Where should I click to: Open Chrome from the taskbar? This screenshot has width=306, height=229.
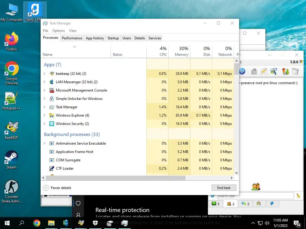coord(36,223)
